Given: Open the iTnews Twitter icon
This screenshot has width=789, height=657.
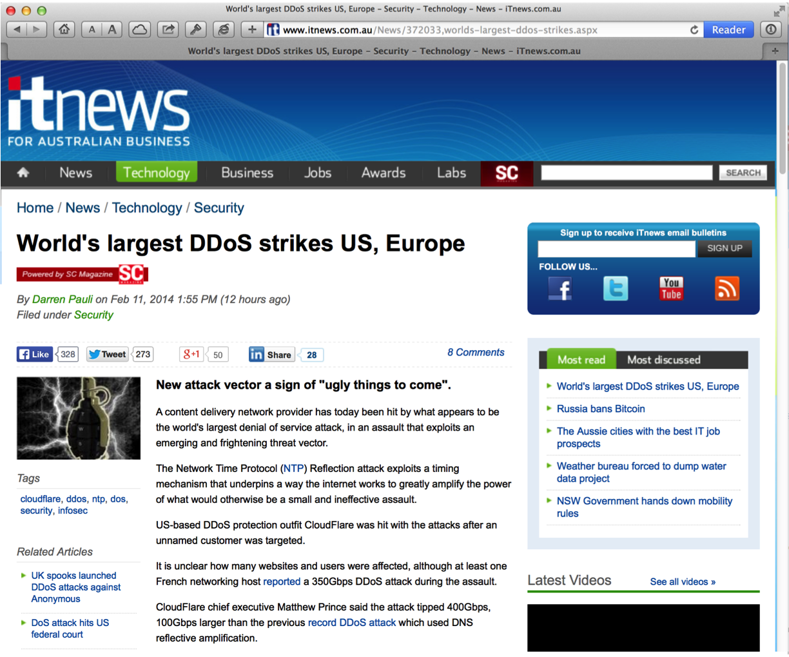Looking at the screenshot, I should coord(615,289).
